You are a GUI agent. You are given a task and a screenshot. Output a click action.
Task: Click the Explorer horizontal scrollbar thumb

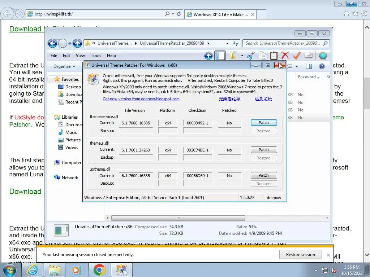(178, 218)
